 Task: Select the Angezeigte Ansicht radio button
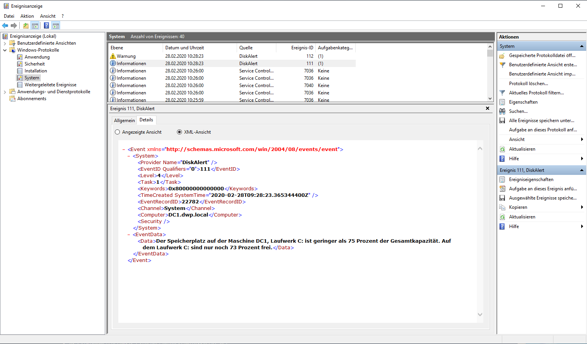(x=118, y=132)
